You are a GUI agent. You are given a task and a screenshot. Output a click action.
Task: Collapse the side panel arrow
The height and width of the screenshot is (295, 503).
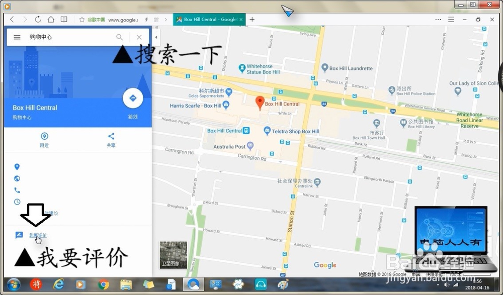click(156, 37)
